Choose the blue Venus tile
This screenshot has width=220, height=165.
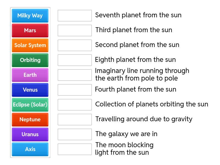pyautogui.click(x=30, y=90)
